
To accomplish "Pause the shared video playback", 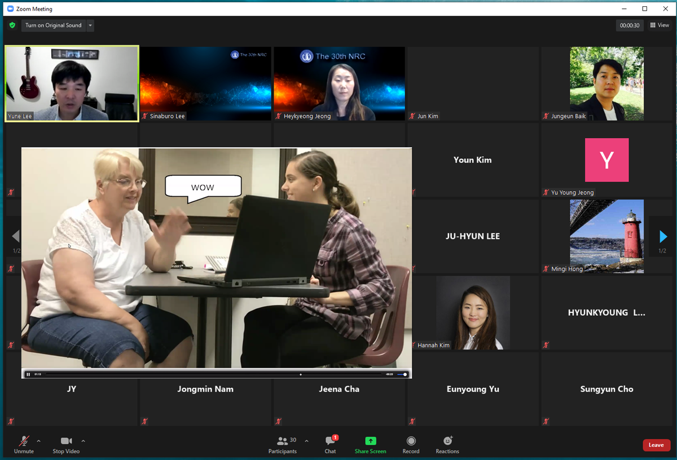I will (x=28, y=374).
